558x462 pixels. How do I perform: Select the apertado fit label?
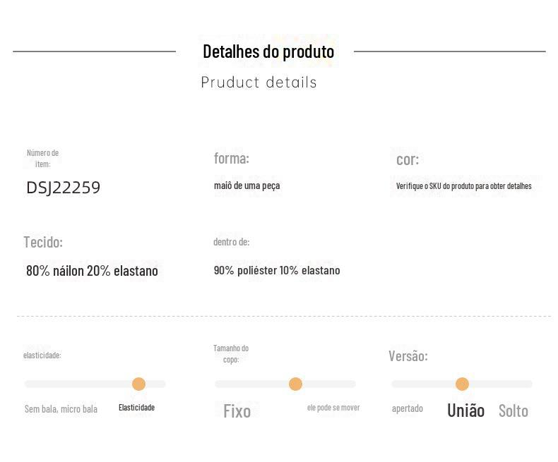[x=408, y=408]
